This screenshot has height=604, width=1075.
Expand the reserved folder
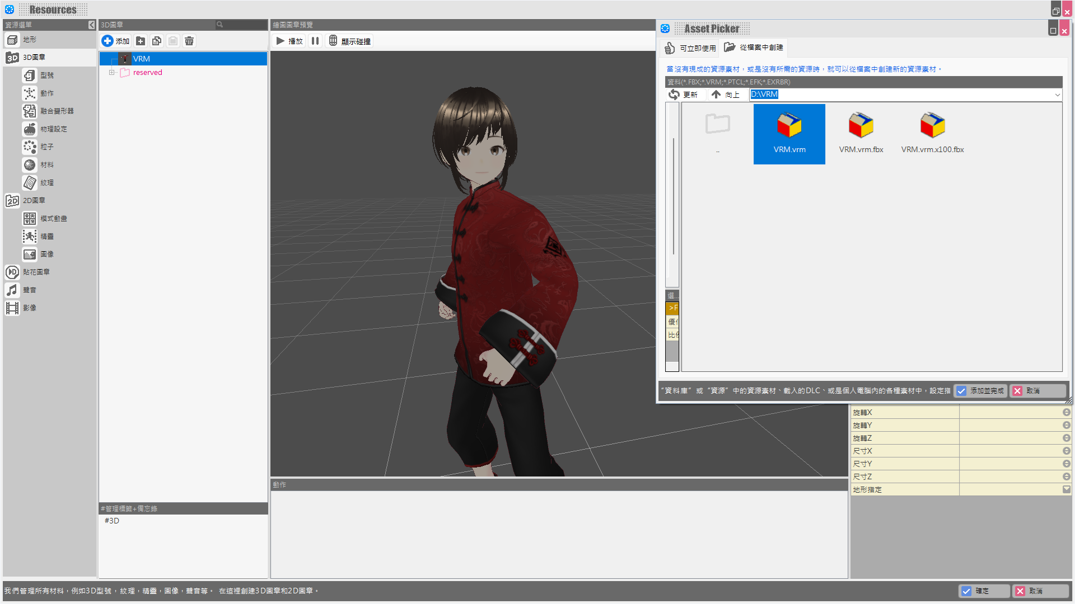[x=111, y=73]
